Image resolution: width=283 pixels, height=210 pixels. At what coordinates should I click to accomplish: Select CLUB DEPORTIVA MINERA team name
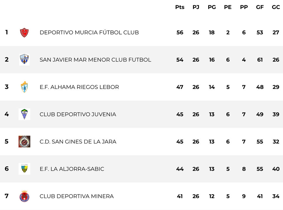tap(77, 196)
